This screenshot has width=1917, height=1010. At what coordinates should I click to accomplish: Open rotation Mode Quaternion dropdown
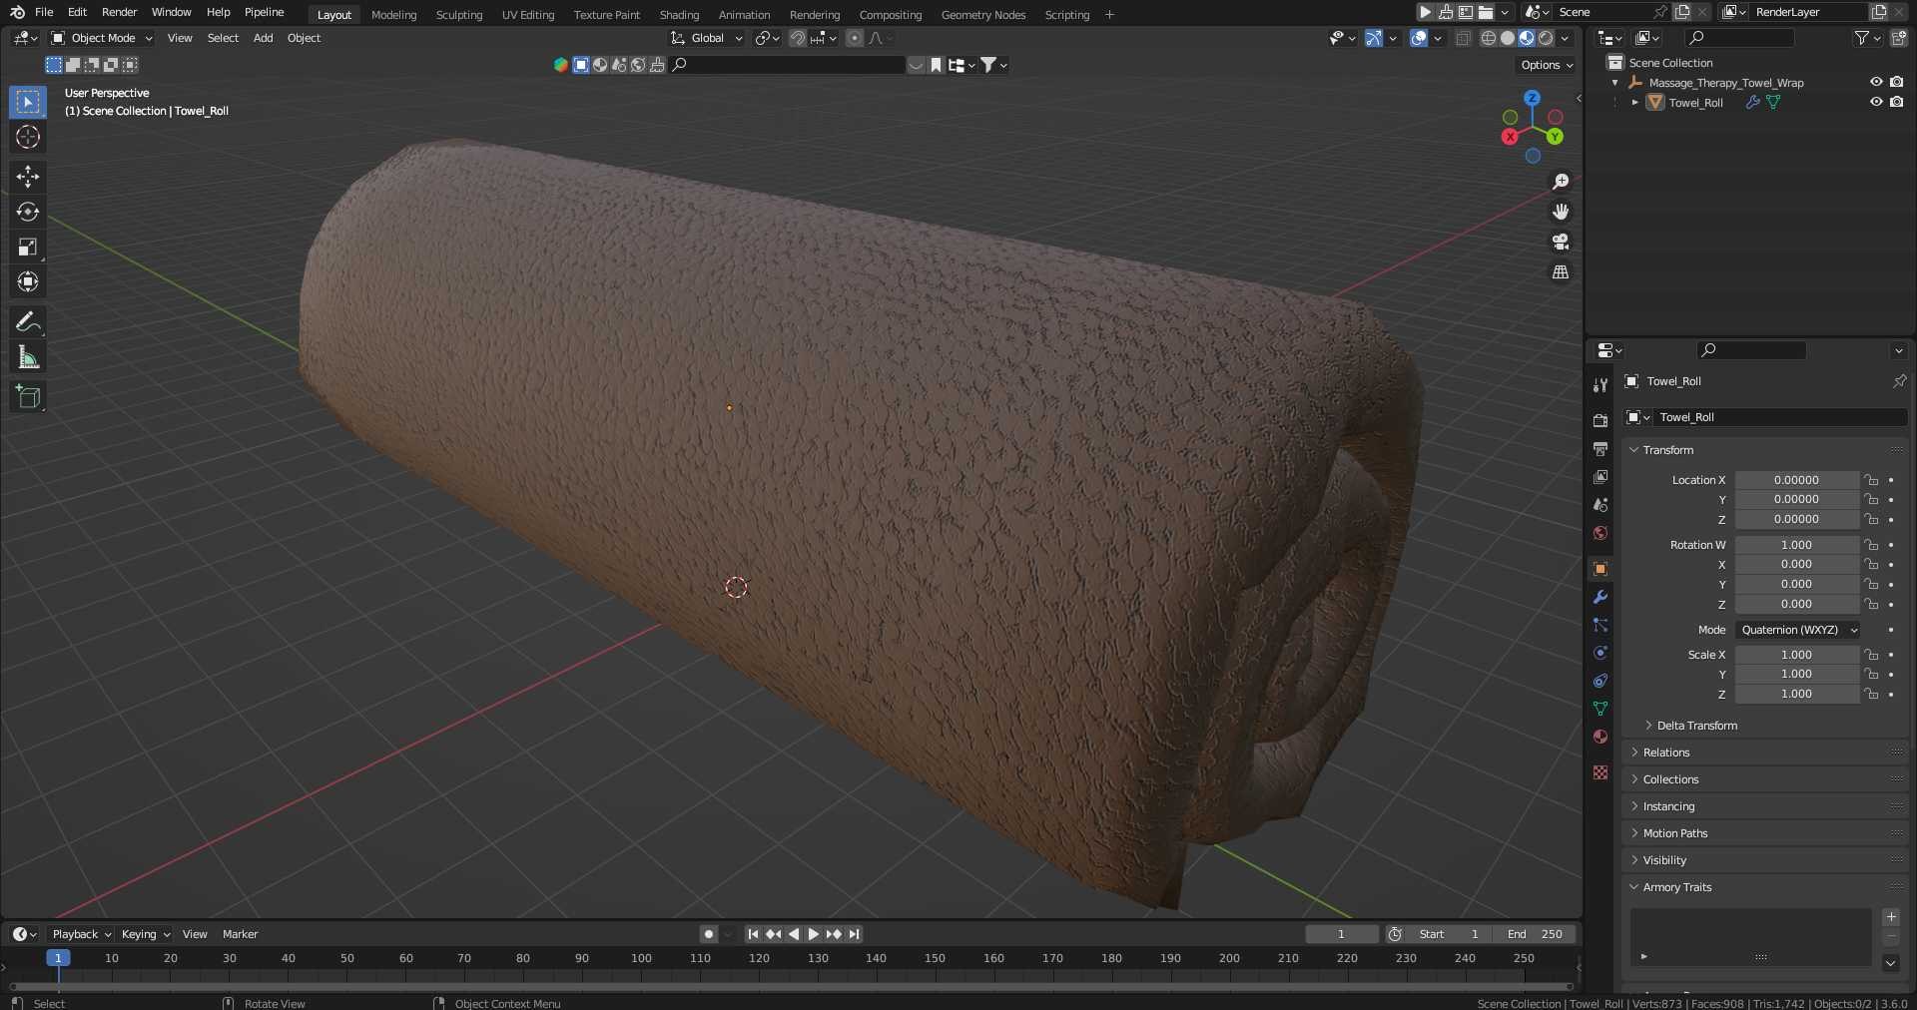(x=1797, y=630)
